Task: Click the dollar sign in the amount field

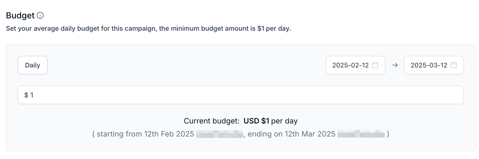Action: (26, 95)
